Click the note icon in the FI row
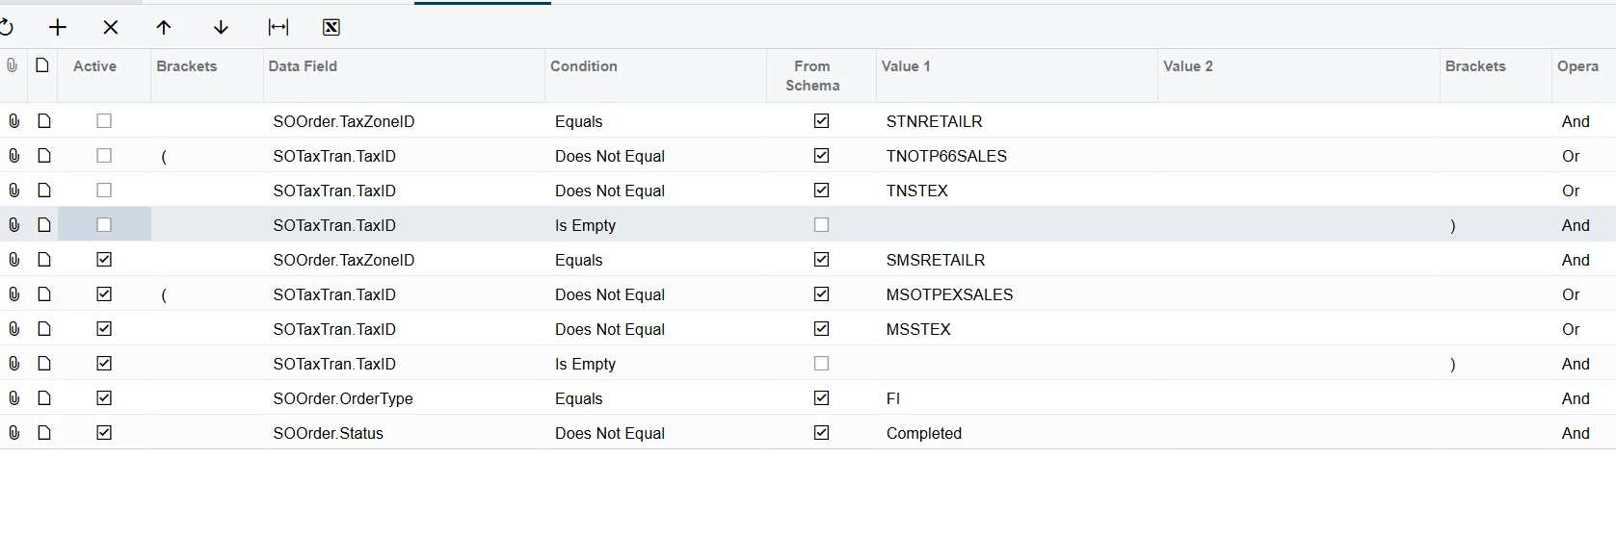Screen dimensions: 1616x535 [44, 398]
